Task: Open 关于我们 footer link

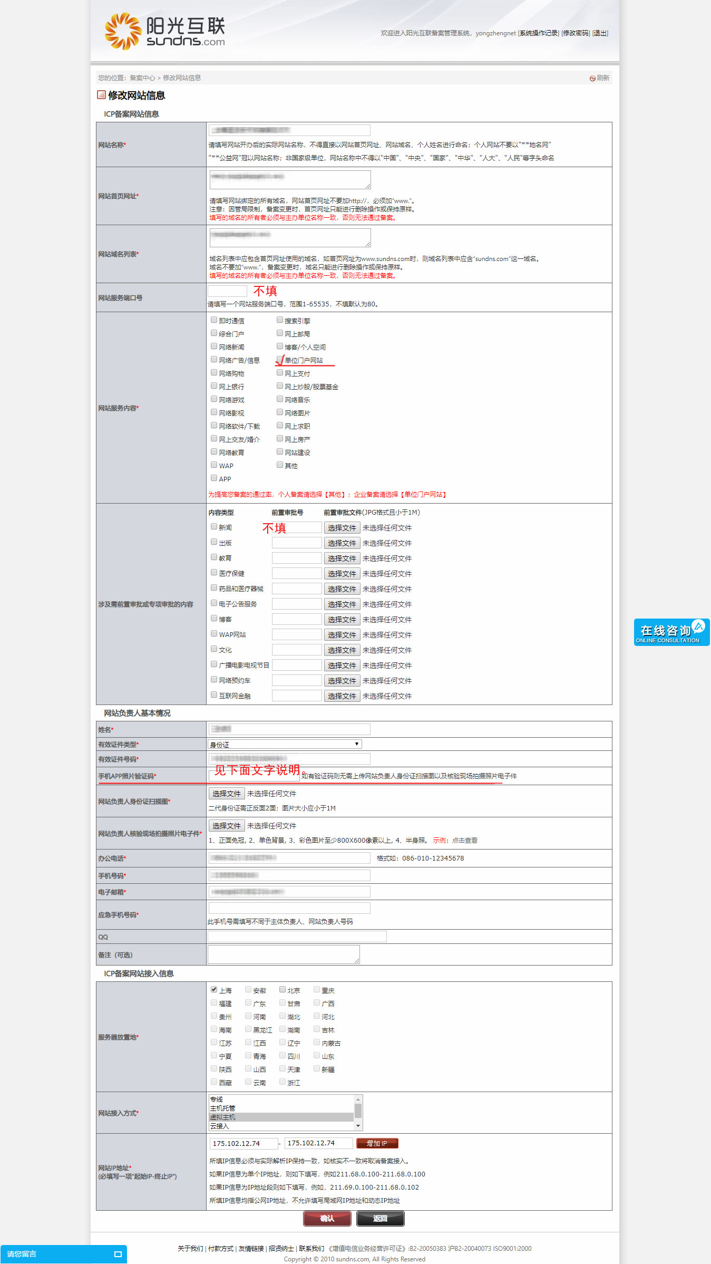Action: click(190, 1248)
